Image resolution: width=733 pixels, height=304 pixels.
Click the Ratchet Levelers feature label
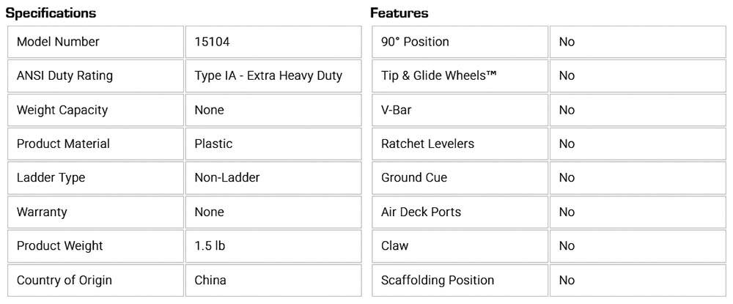pos(427,144)
